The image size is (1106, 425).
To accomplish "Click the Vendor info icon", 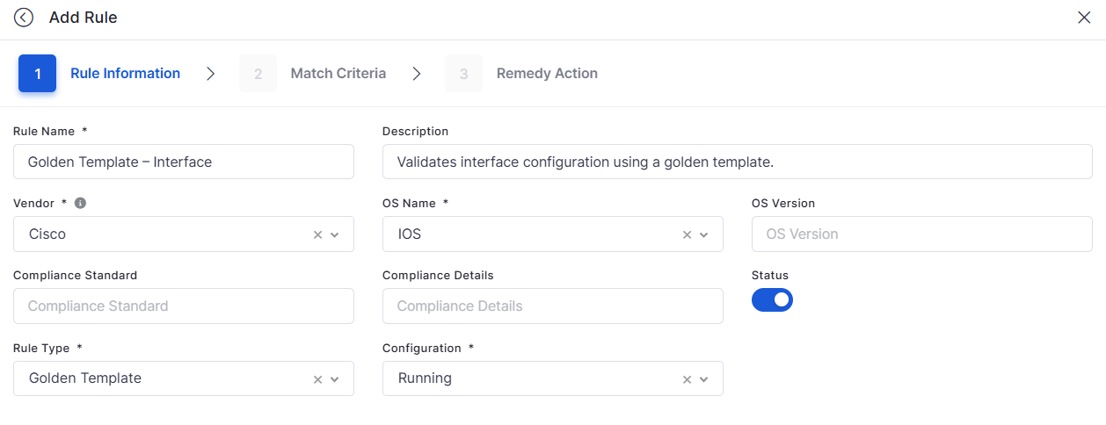I will [x=80, y=203].
